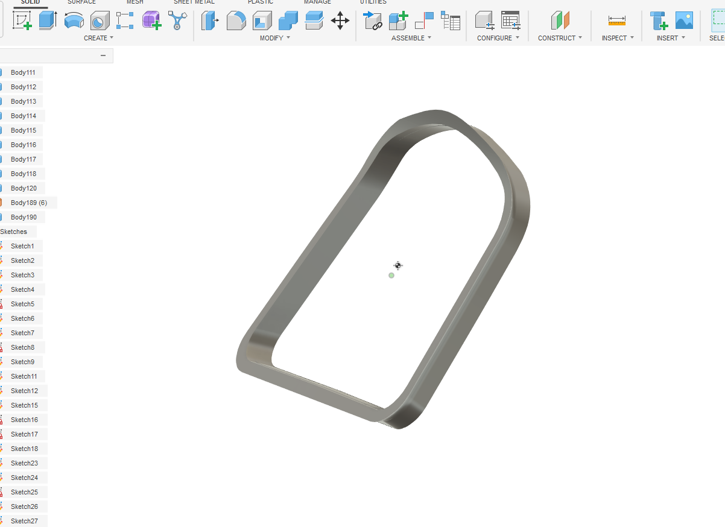Select Sketch23 in the browser

click(24, 463)
